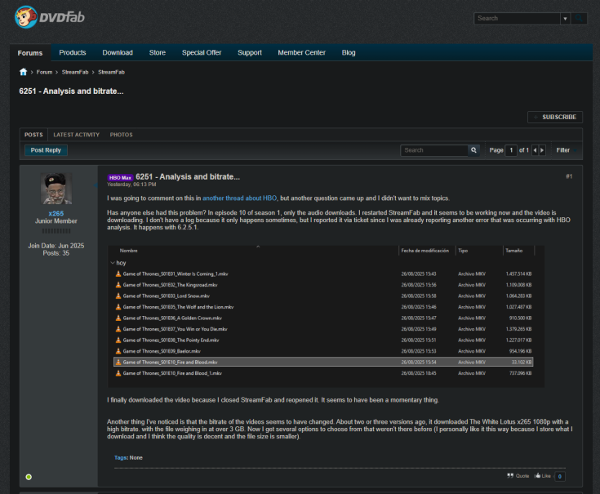Like the first post

pos(543,475)
